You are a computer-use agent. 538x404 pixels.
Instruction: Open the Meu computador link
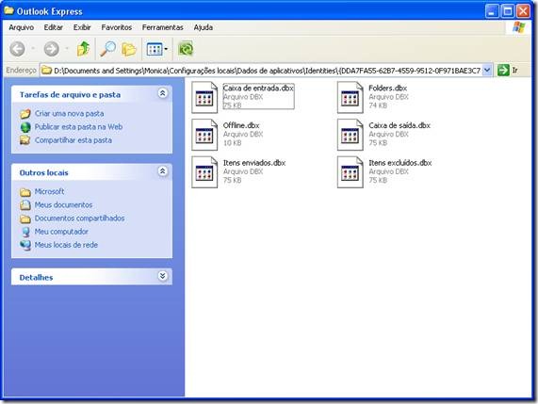pyautogui.click(x=61, y=232)
